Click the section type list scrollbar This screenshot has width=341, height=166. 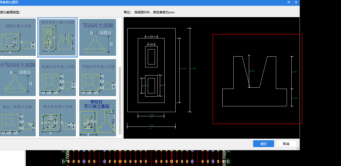120,100
